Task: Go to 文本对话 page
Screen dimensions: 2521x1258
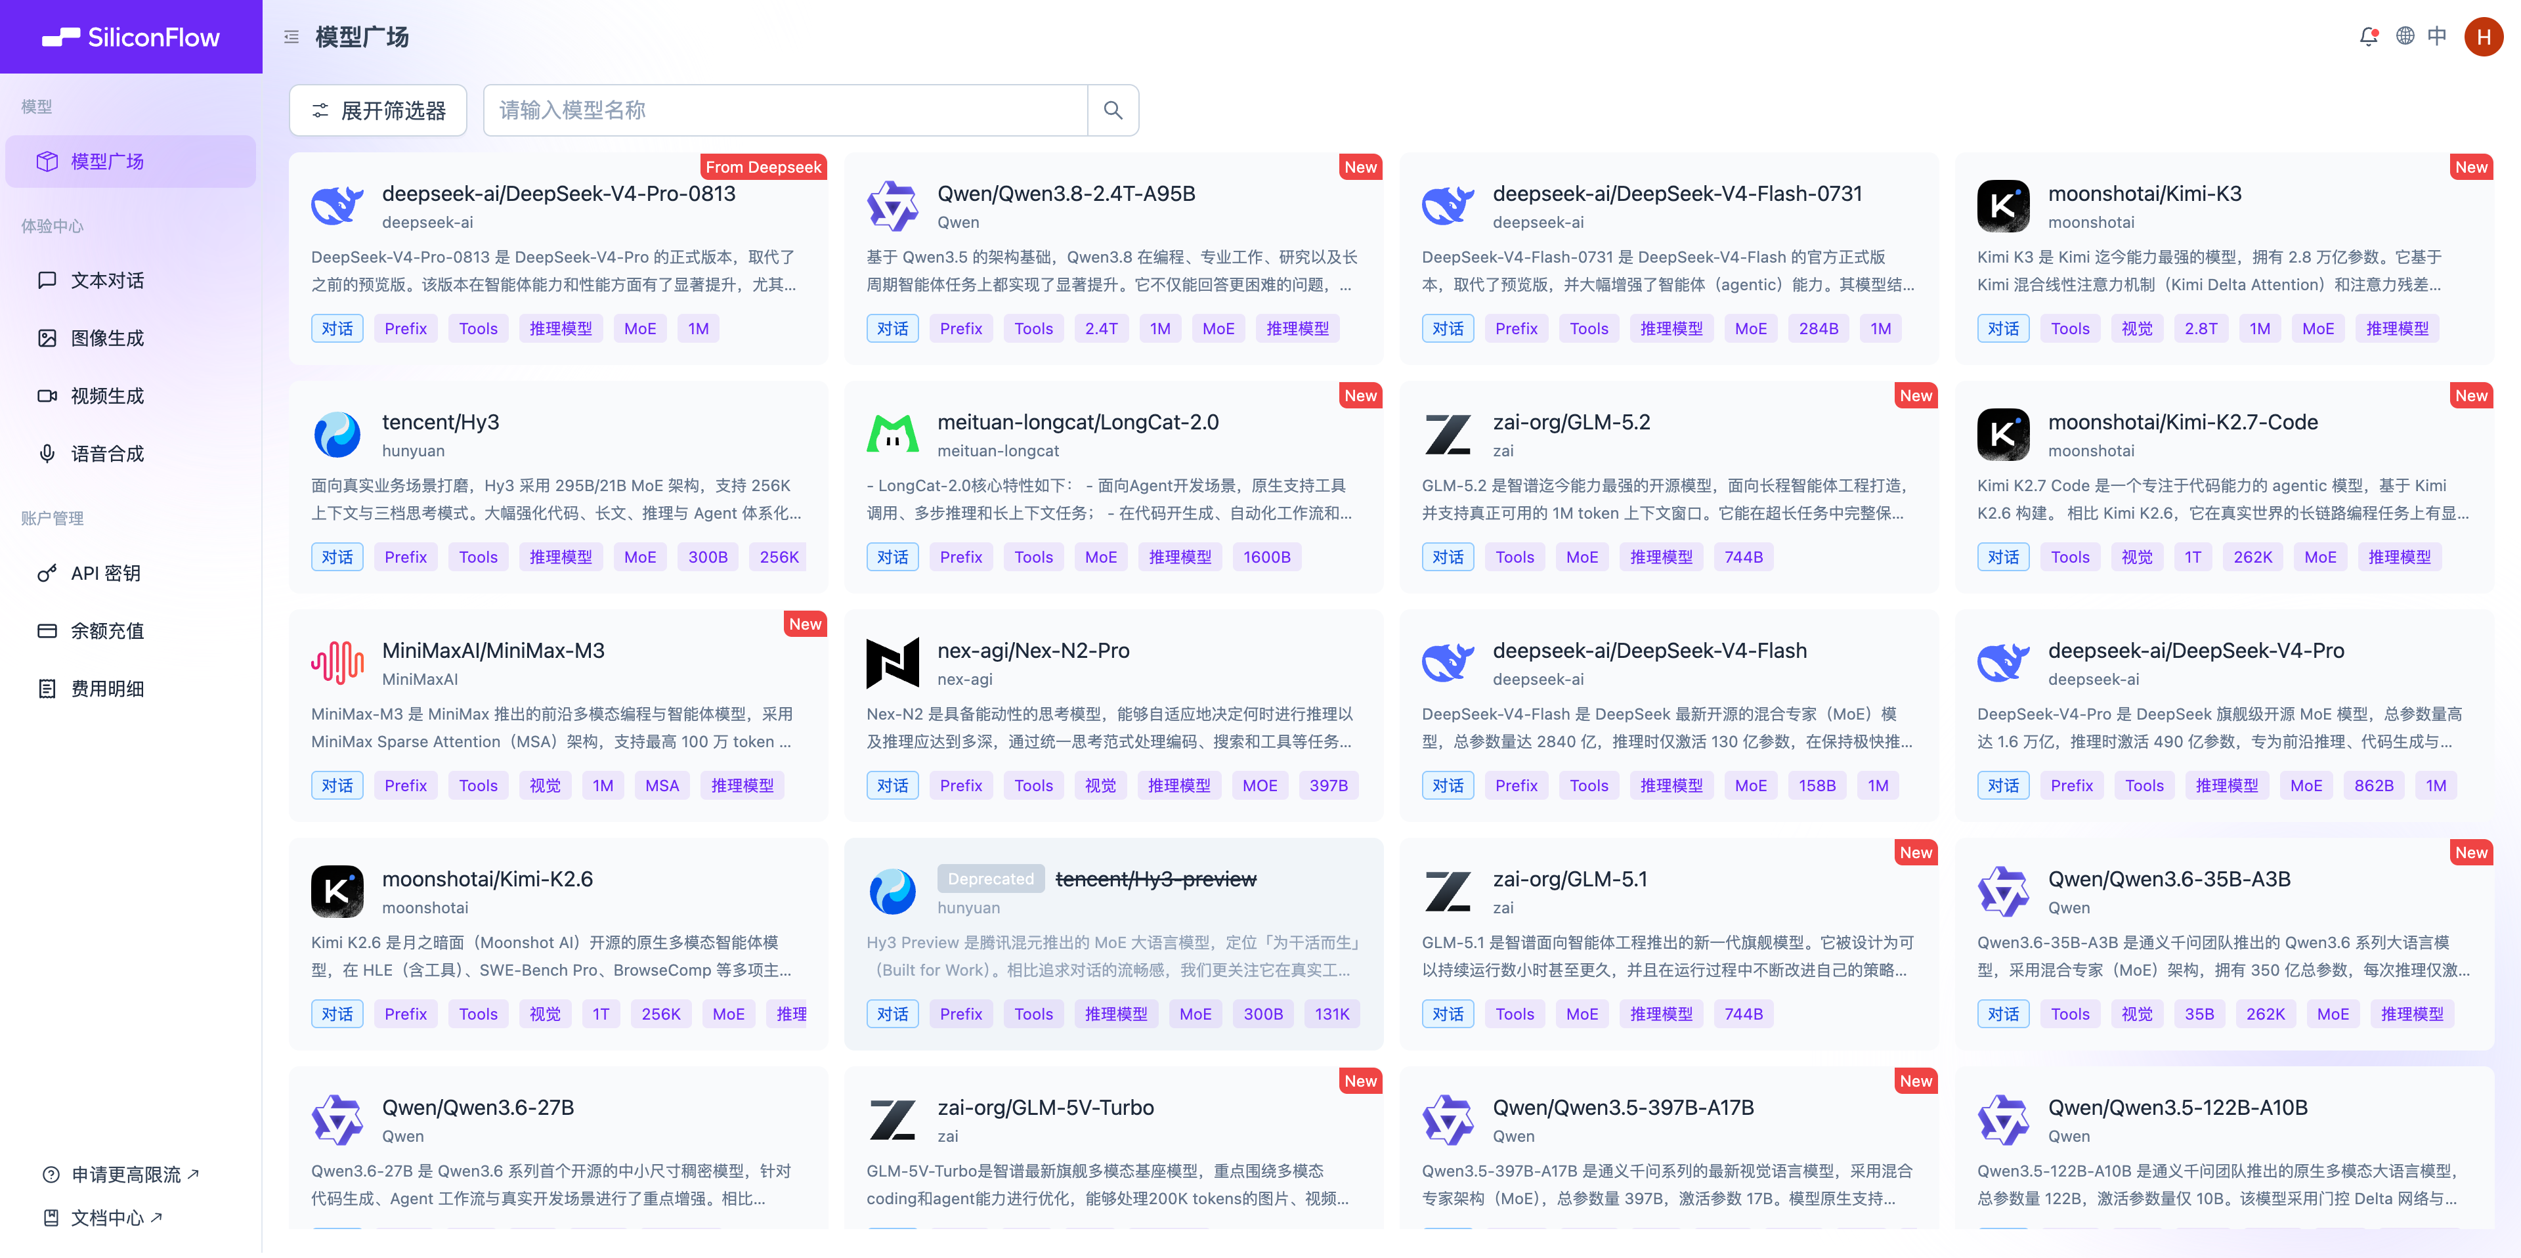Action: coord(131,281)
